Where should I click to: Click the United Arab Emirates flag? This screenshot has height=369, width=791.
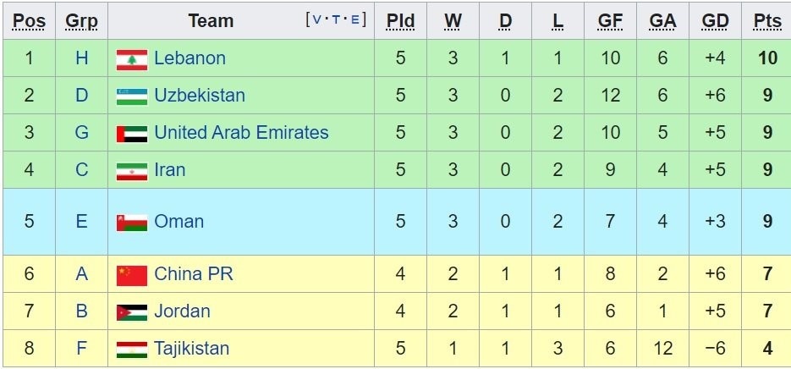click(131, 134)
